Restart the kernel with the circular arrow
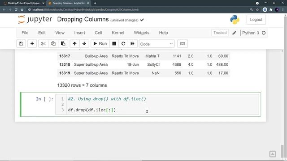 [123, 44]
